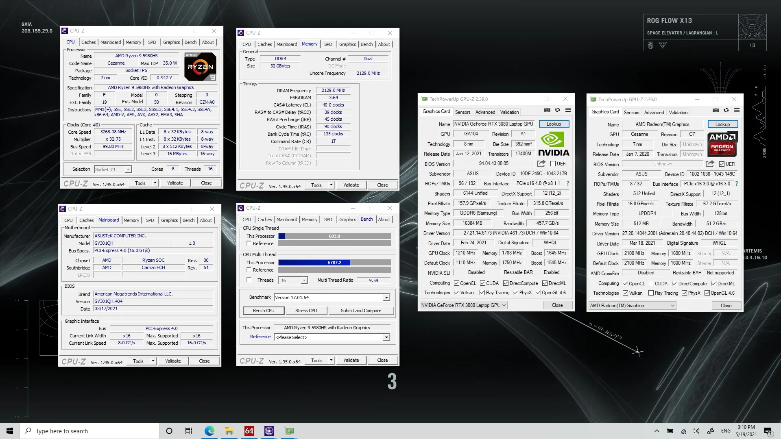
Task: Open Reference 'Please Select' dropdown
Action: (386, 337)
